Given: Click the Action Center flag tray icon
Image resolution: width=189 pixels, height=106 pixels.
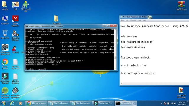Looking at the screenshot, I should pos(165,103).
